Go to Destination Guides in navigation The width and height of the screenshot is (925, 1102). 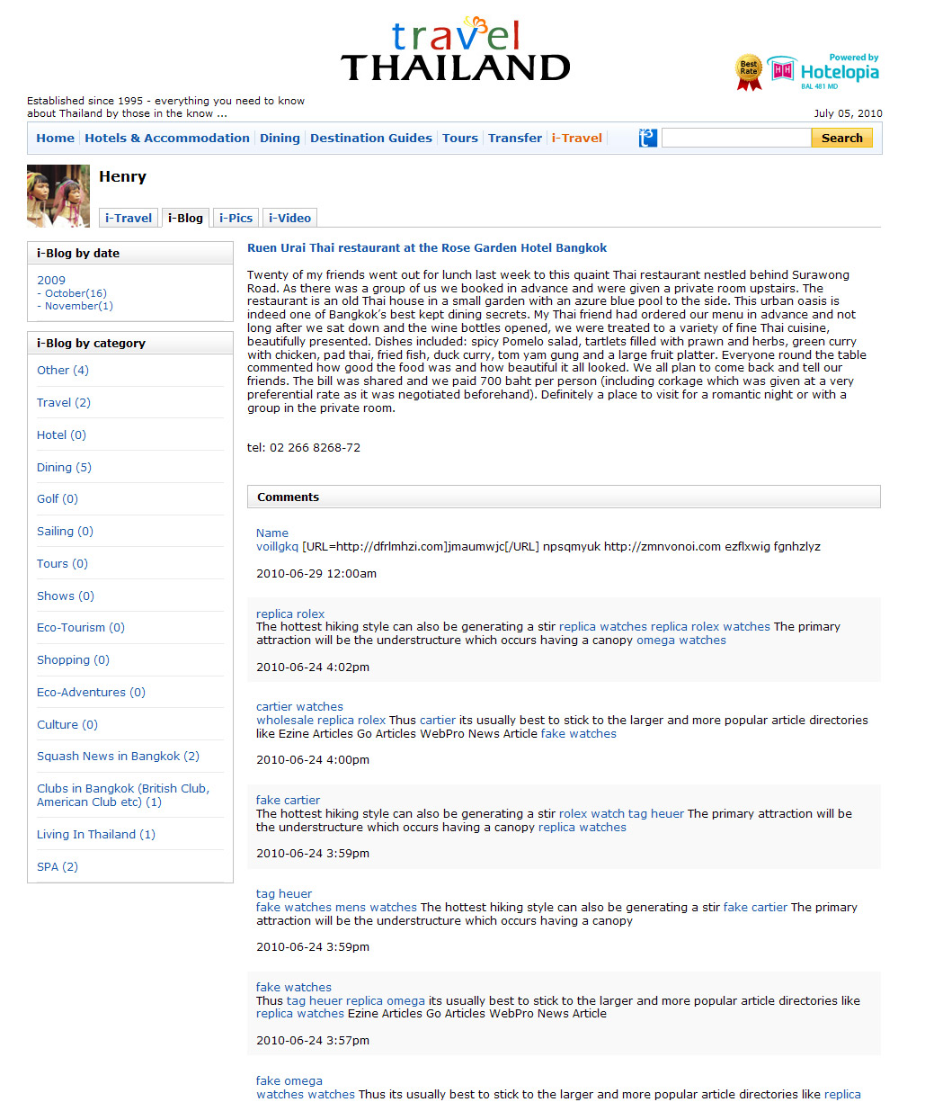coord(370,139)
